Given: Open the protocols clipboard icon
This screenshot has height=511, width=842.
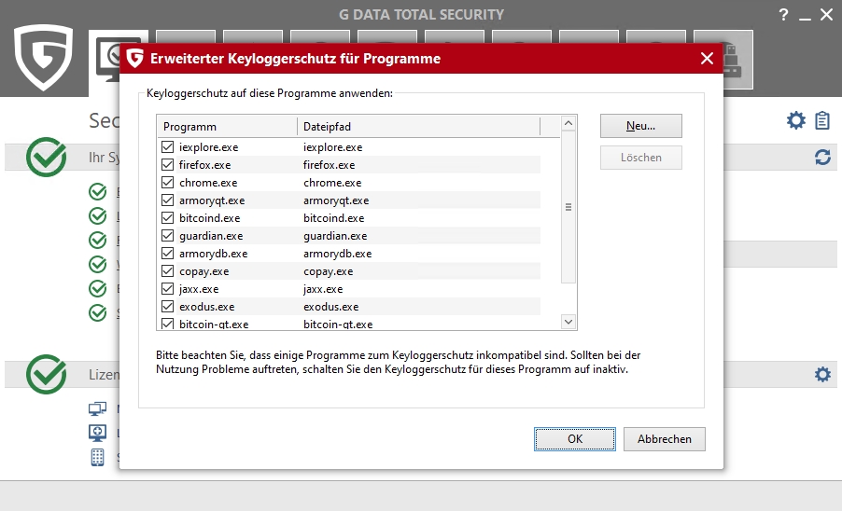Looking at the screenshot, I should point(822,120).
